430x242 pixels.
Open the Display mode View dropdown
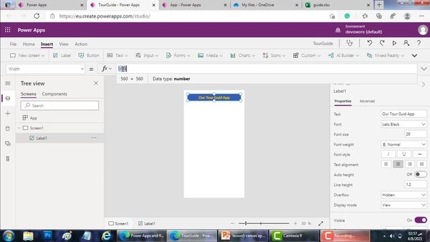pos(404,205)
